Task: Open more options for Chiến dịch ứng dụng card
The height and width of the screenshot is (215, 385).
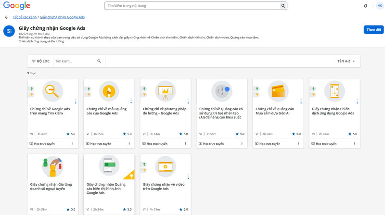Action: 355,144
